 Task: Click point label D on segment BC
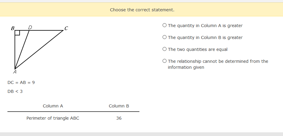point(30,27)
